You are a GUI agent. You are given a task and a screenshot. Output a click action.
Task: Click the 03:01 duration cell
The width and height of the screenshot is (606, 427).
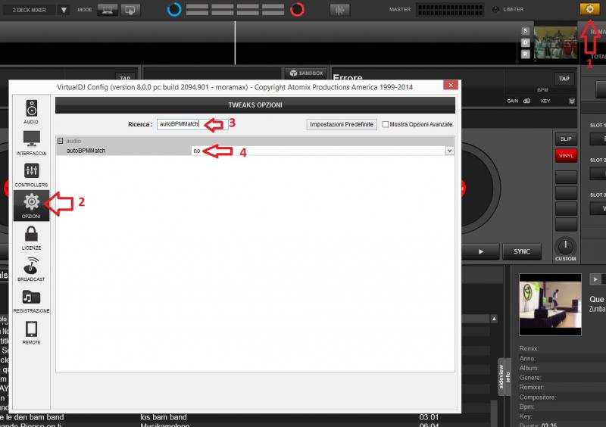pos(429,417)
